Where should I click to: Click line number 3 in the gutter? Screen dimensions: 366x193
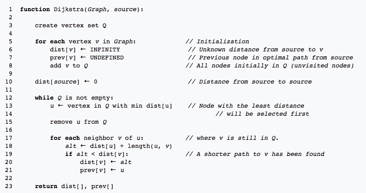point(11,25)
